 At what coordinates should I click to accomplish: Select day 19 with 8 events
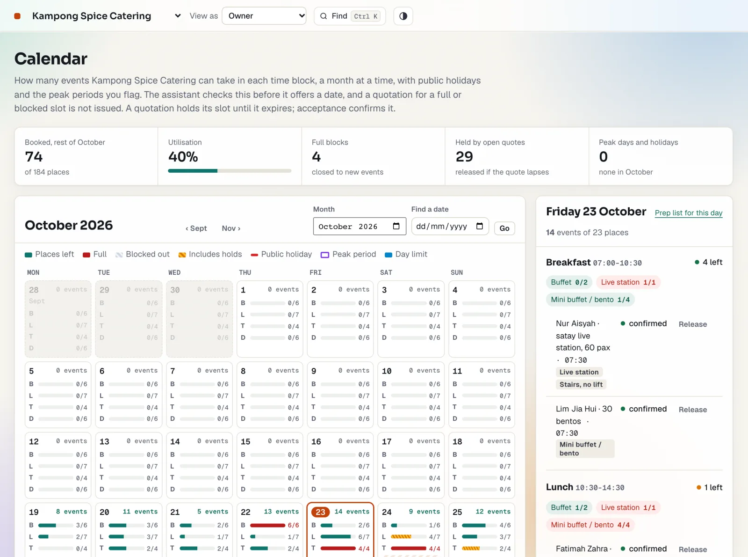(58, 530)
